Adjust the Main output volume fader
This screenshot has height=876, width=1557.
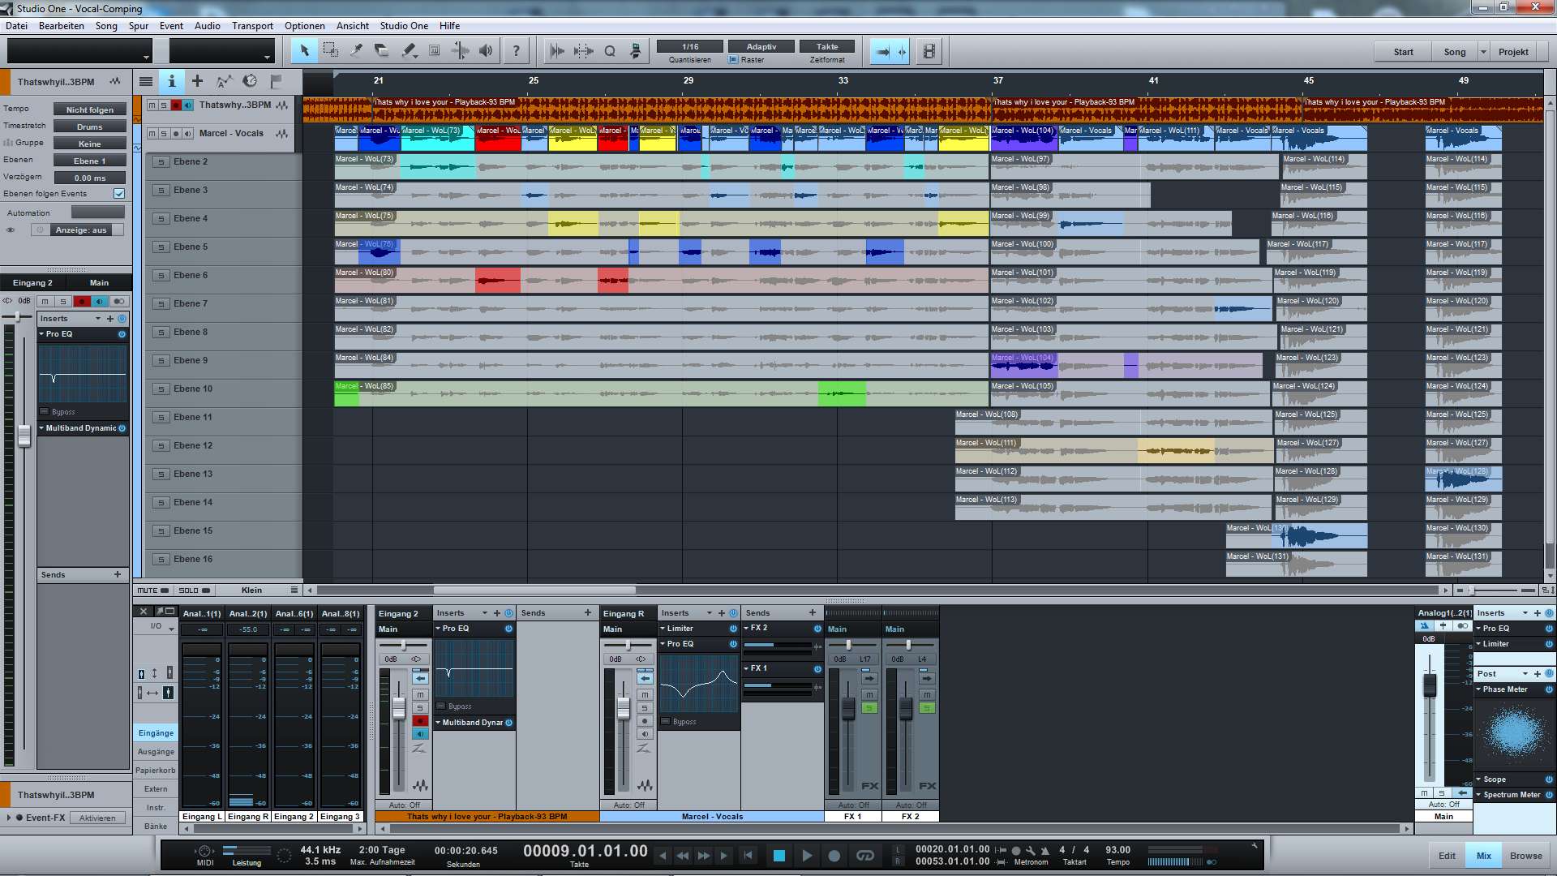pos(1430,685)
